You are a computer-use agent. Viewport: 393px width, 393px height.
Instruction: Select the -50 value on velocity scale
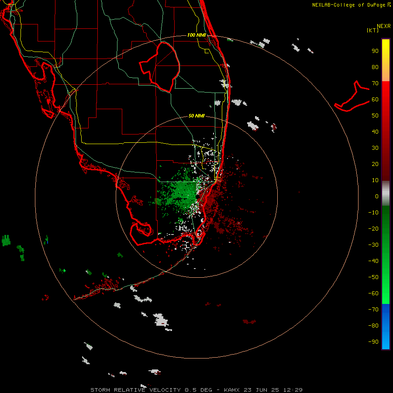(x=373, y=277)
